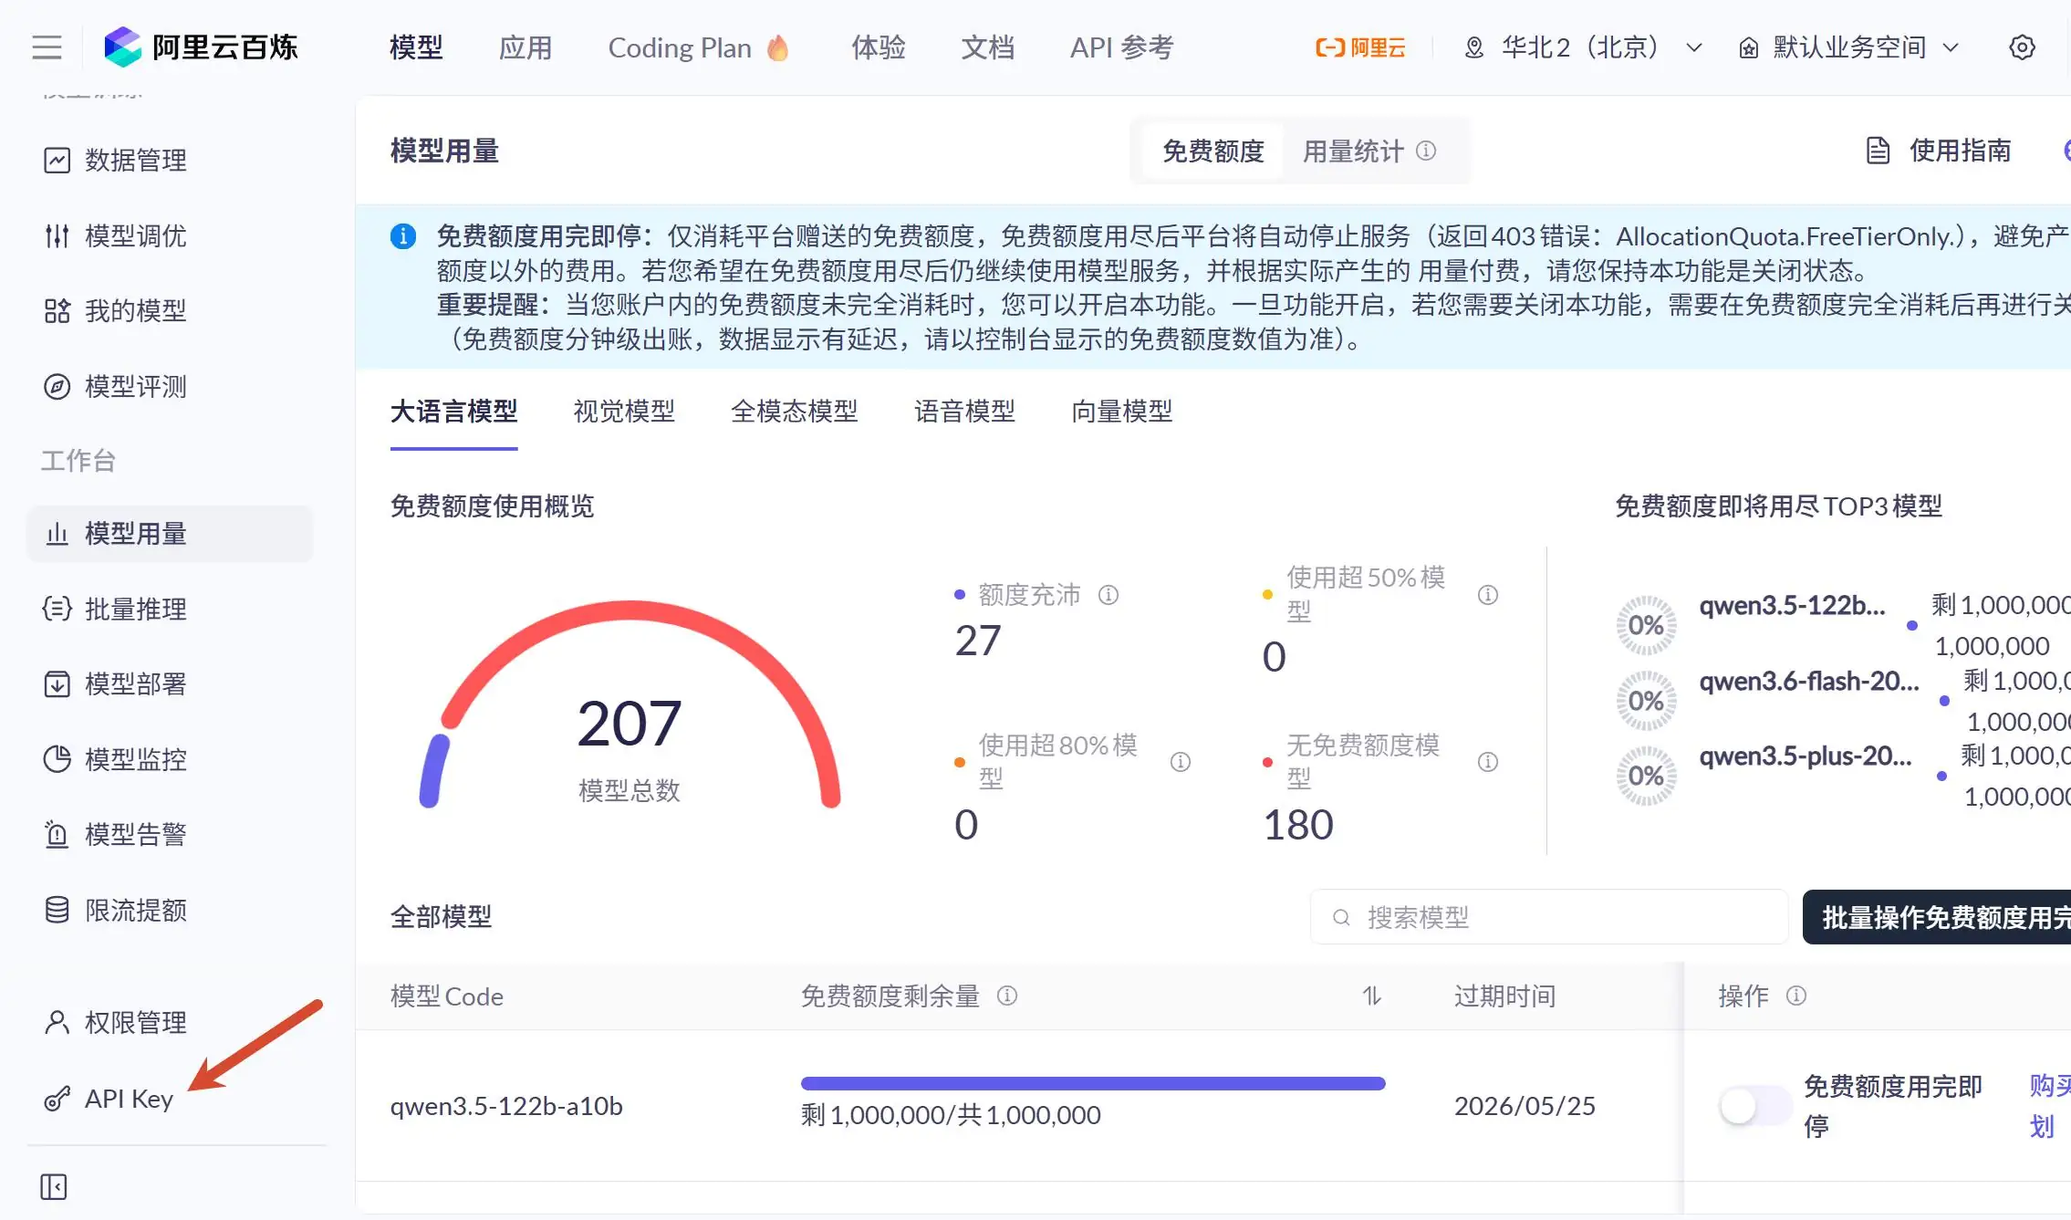Click the qwen3.5-122b-a10b model code cell
The image size is (2071, 1220).
coord(506,1106)
